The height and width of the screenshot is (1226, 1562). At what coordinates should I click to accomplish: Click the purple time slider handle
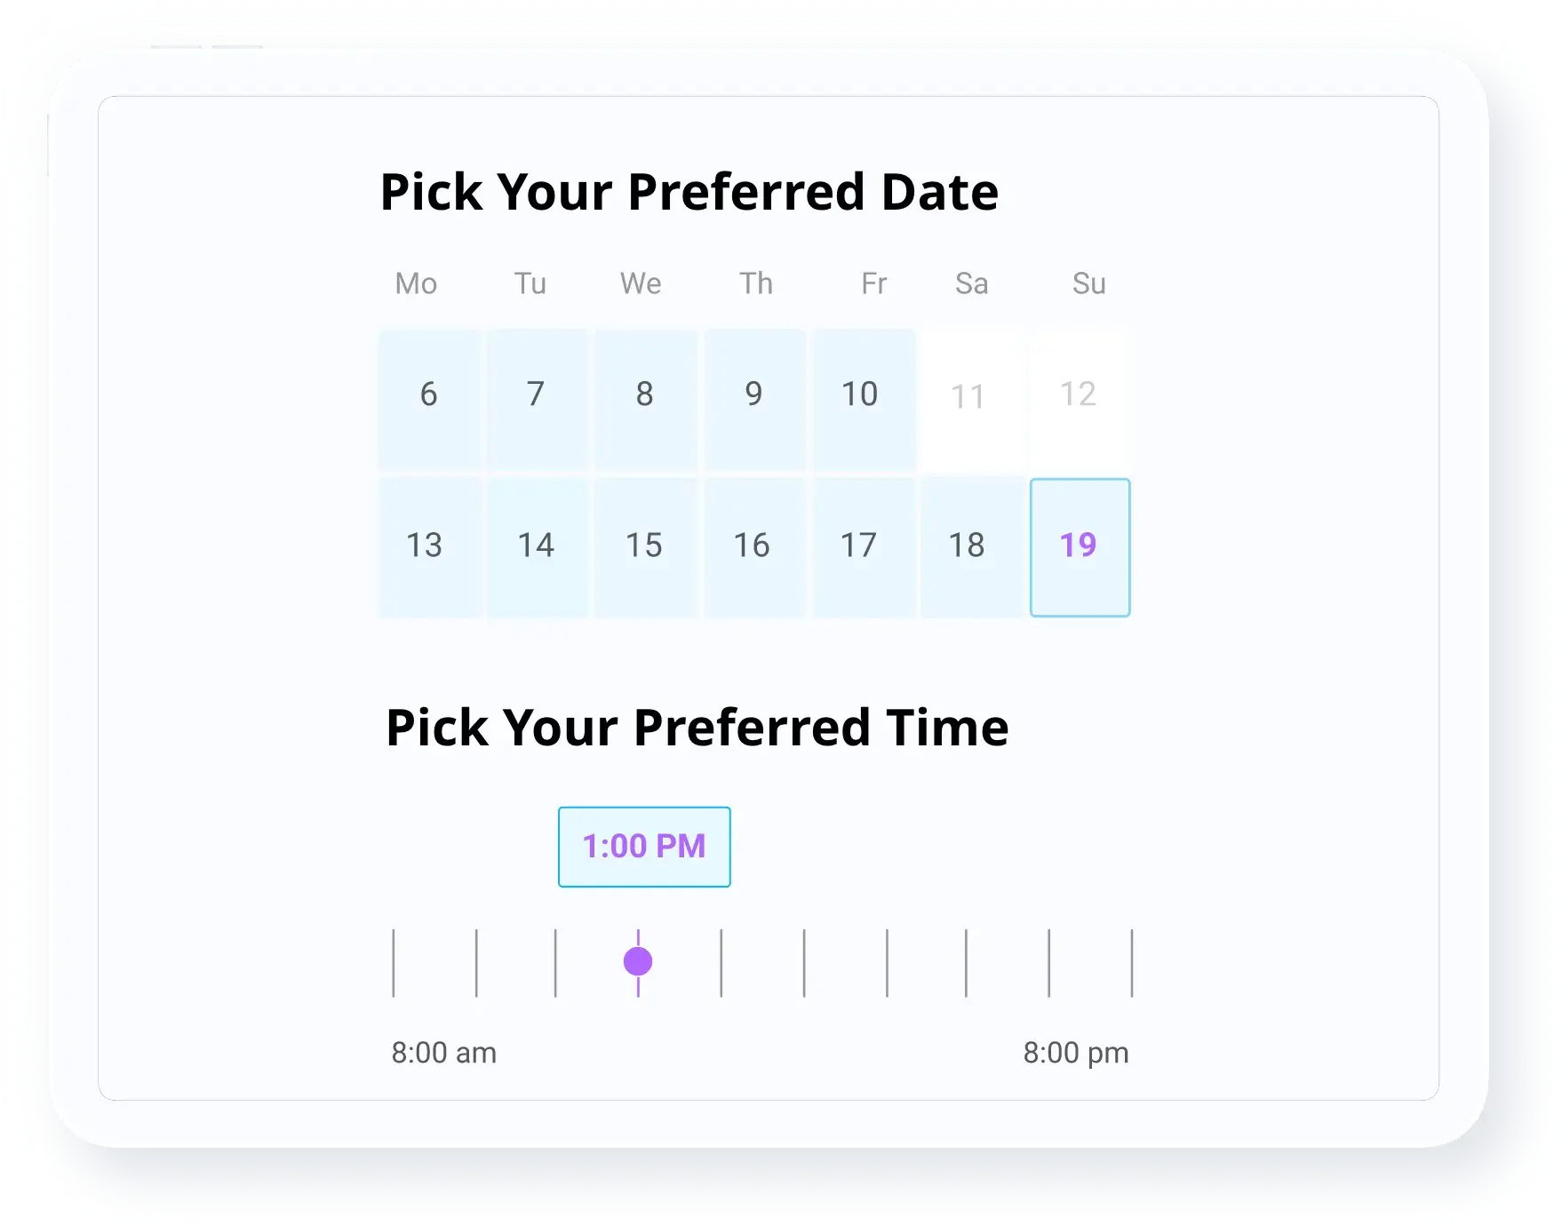tap(638, 961)
